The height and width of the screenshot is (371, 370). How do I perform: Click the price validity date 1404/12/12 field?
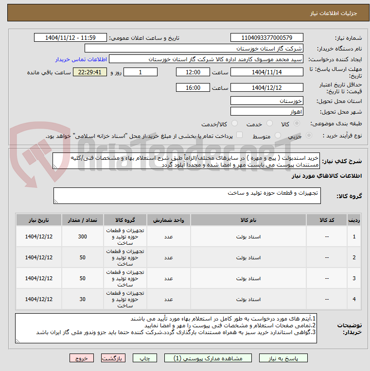pyautogui.click(x=267, y=87)
